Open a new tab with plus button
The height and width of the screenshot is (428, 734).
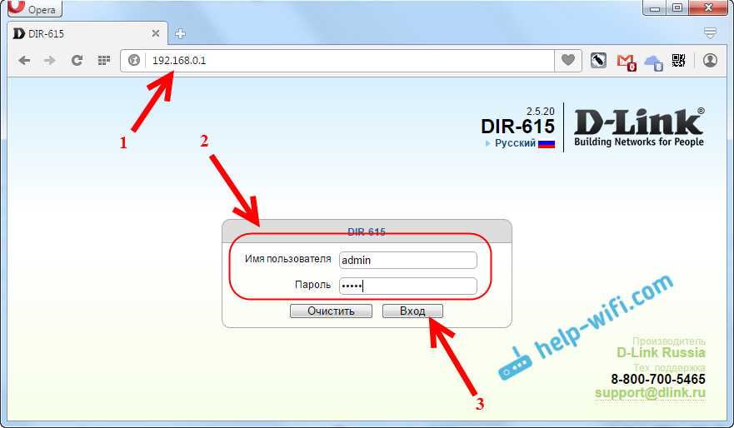coord(180,33)
